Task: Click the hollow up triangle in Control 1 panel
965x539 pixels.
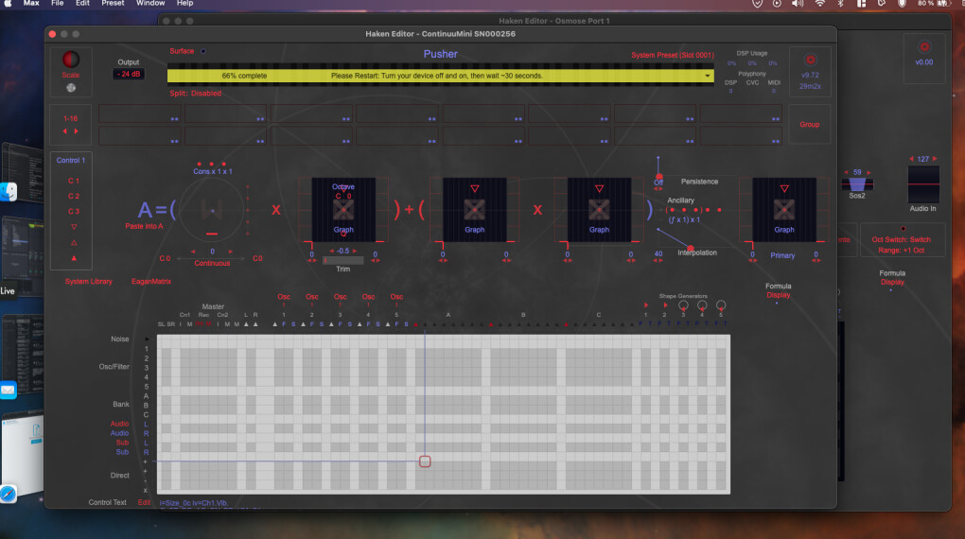Action: (74, 243)
